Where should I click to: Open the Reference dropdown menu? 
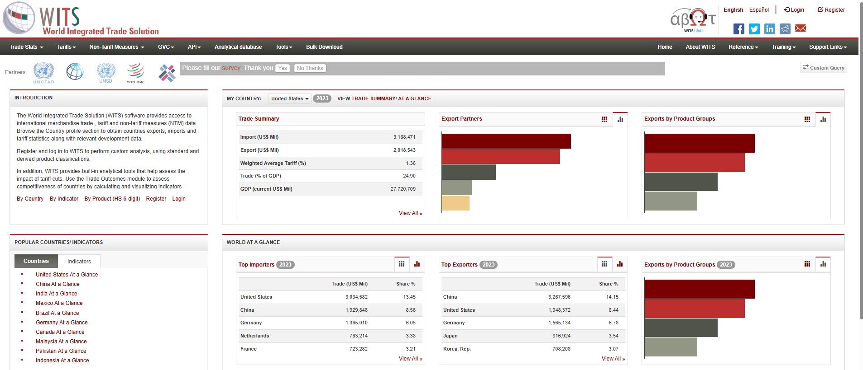point(743,47)
